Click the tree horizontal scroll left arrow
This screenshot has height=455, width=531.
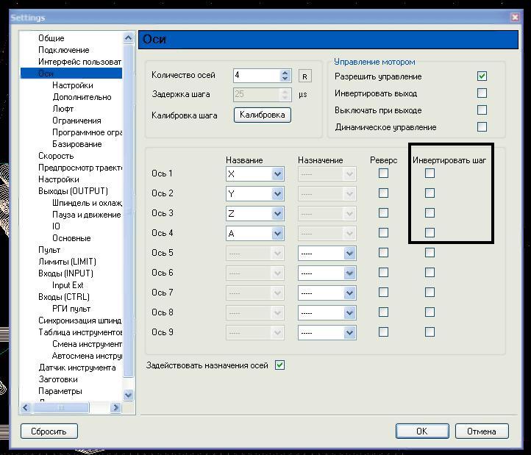click(26, 407)
